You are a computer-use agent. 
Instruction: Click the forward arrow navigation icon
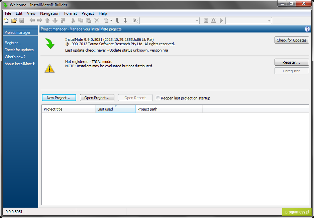[40, 20]
